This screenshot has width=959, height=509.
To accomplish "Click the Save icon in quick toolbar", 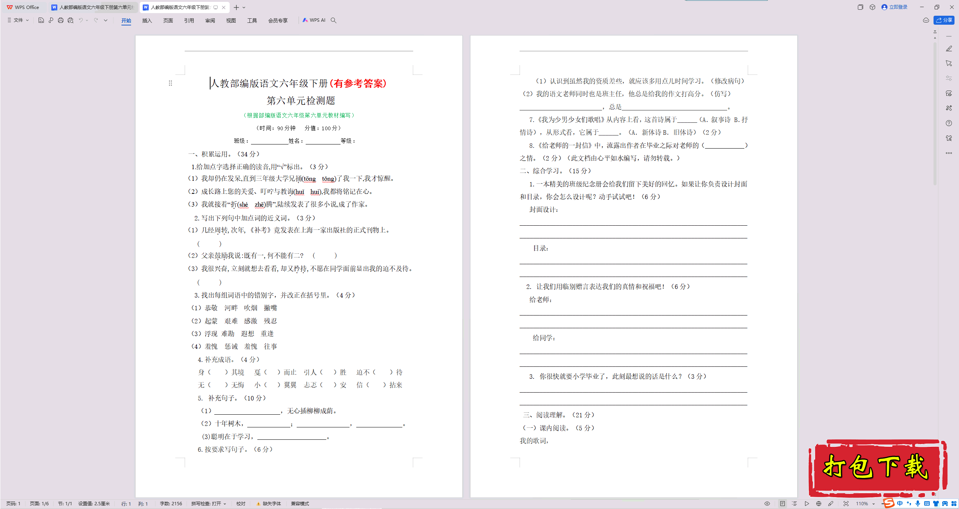I will (41, 20).
